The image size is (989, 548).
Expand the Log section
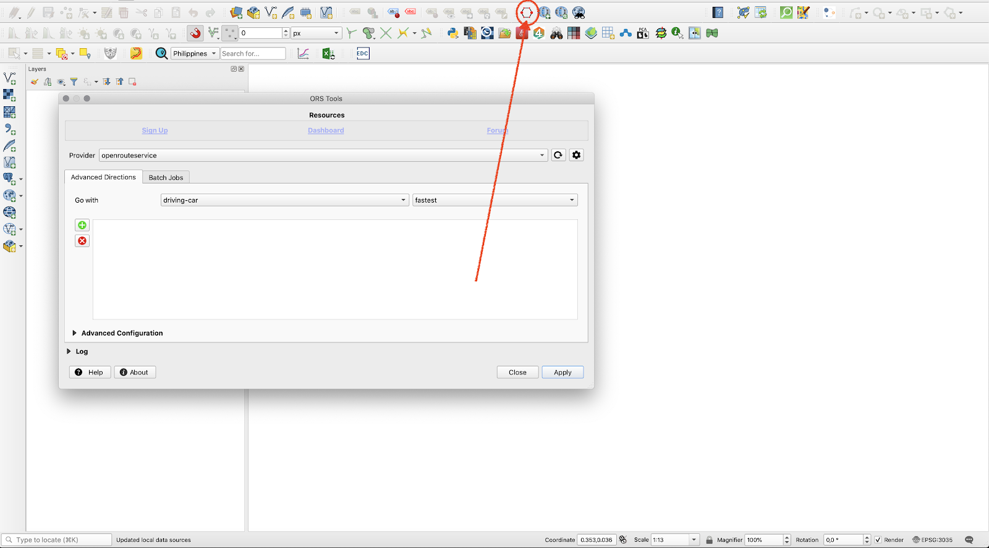click(x=69, y=352)
